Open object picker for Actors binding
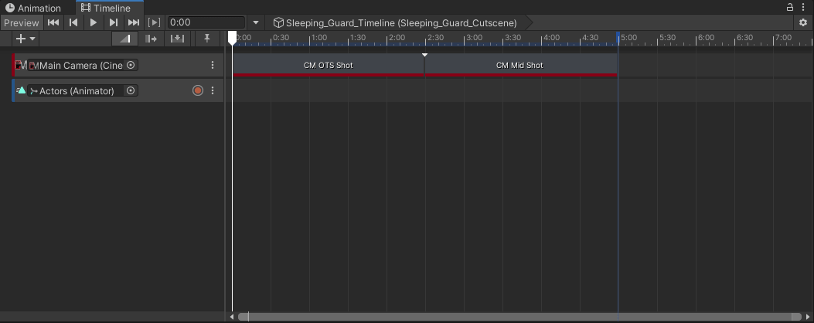The width and height of the screenshot is (814, 323). click(x=131, y=91)
